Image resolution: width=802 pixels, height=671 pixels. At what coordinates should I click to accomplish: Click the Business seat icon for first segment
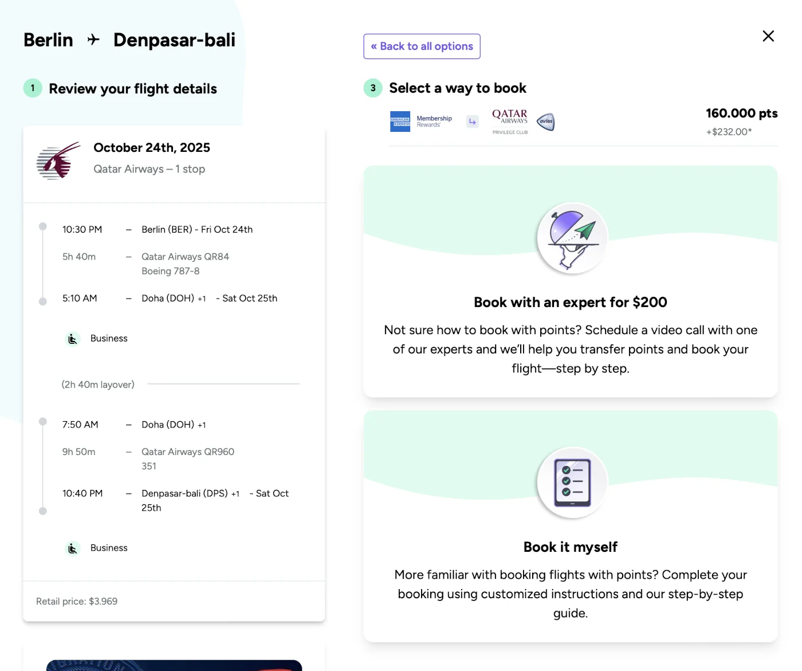(x=72, y=339)
